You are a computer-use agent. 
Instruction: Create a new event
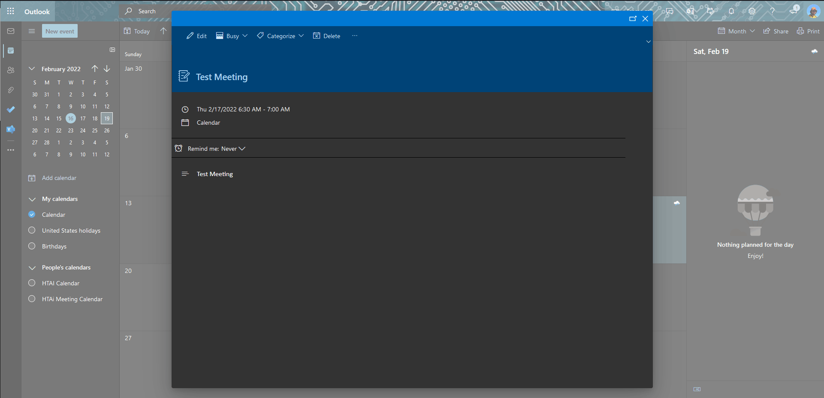[x=60, y=31]
